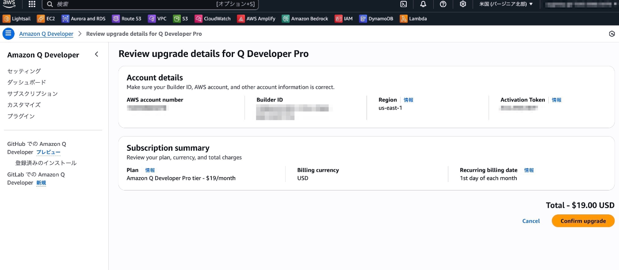
Task: Select the us-east-1 region value
Action: [390, 108]
